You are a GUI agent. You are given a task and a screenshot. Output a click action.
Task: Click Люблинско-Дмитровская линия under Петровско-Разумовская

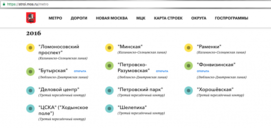click(x=142, y=77)
